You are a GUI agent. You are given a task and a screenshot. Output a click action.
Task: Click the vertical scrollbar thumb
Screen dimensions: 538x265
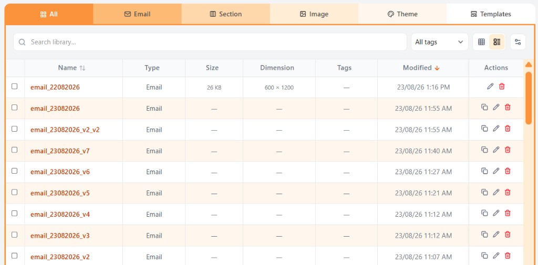[x=529, y=98]
